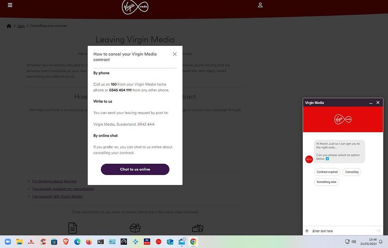The height and width of the screenshot is (248, 388).
Task: Open Zoom from the taskbar
Action: pos(8,241)
